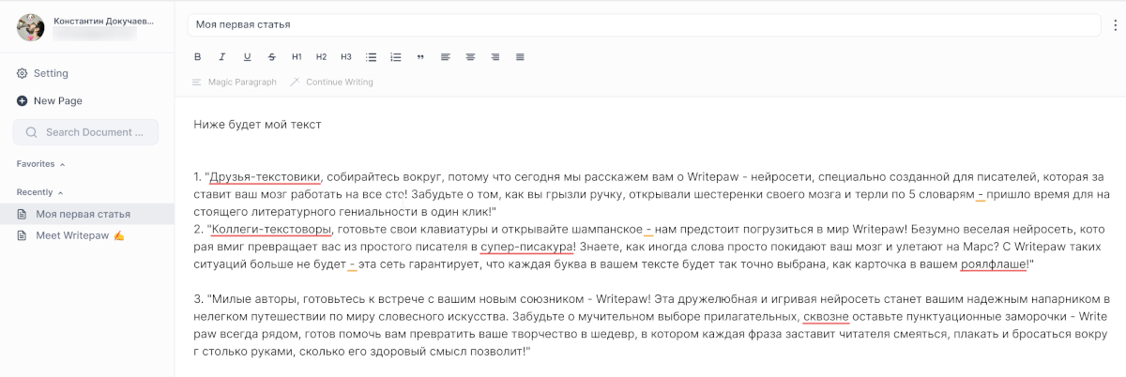Click the underlined word 'Друзья-текстовики'

click(x=266, y=176)
